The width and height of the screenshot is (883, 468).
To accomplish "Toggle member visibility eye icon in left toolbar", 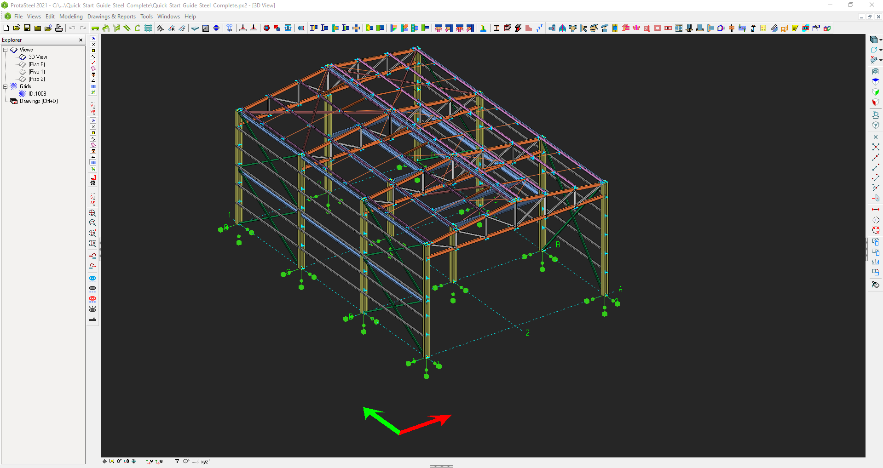I will tap(92, 308).
